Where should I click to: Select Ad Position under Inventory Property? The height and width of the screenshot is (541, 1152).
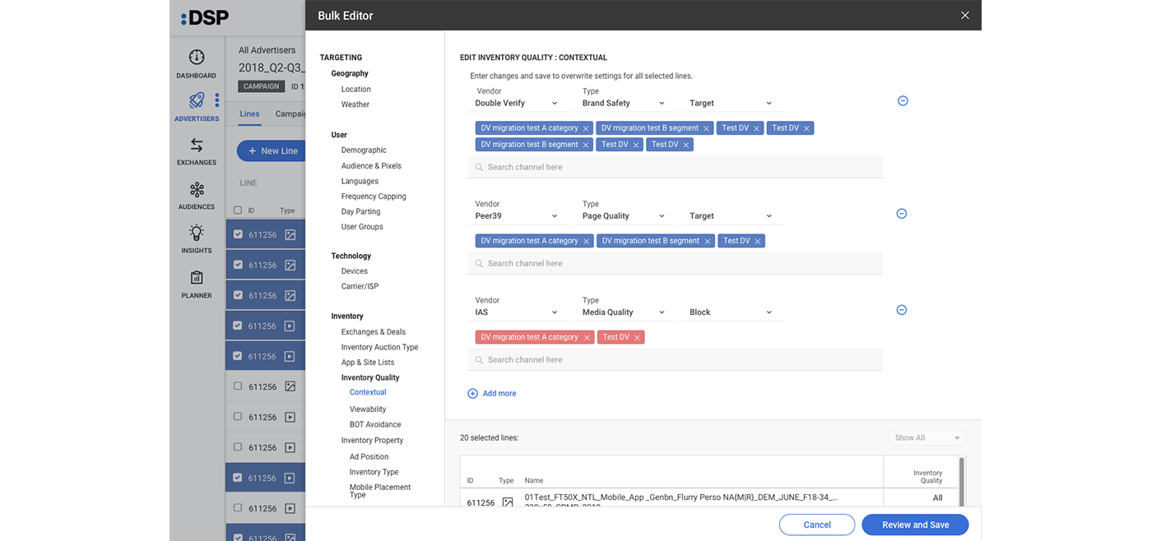click(369, 457)
